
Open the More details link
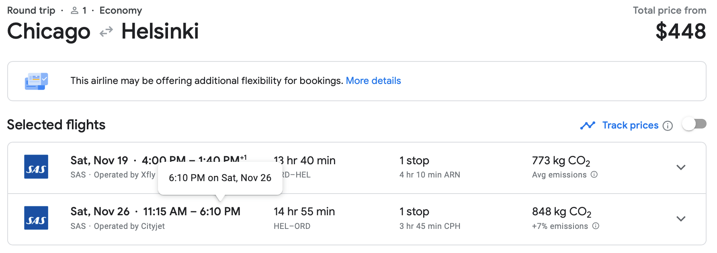point(373,81)
